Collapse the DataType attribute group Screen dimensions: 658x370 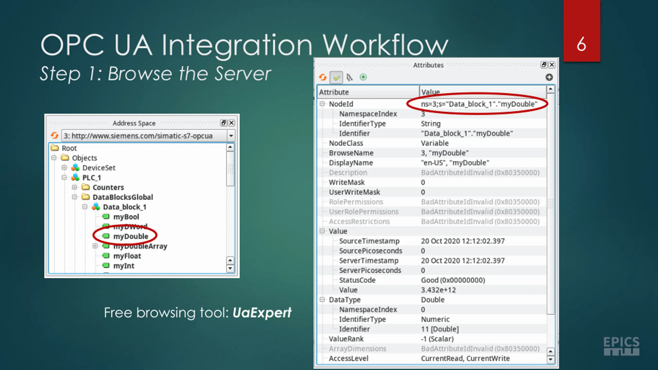[x=322, y=300]
